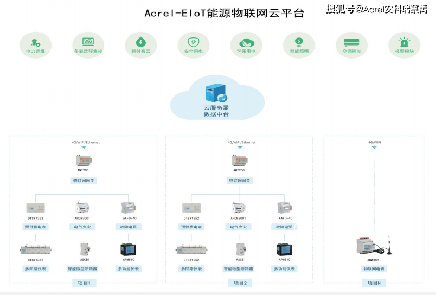Click the 物联网网关 label in 项目2
The image size is (436, 295).
click(x=240, y=181)
